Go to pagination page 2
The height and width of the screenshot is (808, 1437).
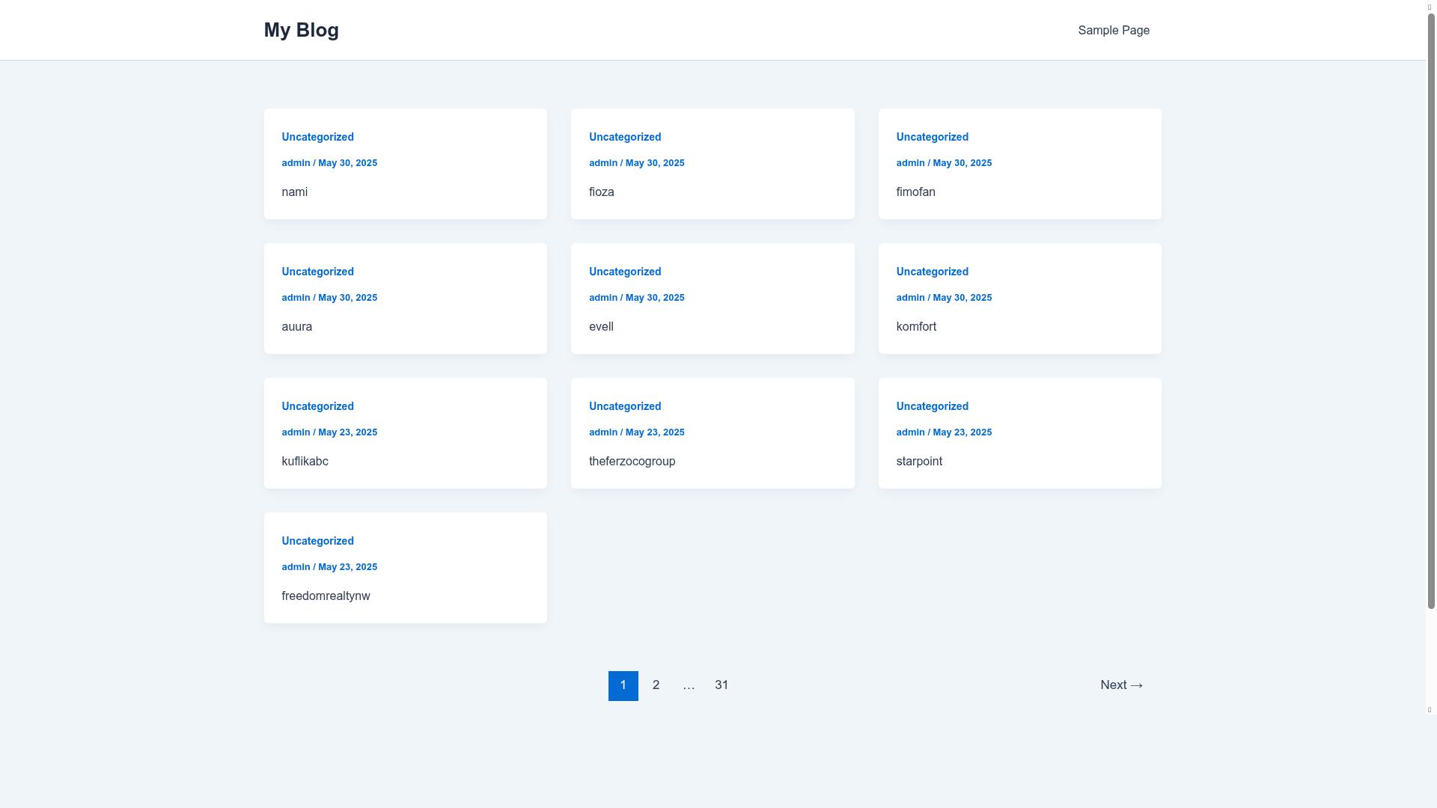coord(656,685)
